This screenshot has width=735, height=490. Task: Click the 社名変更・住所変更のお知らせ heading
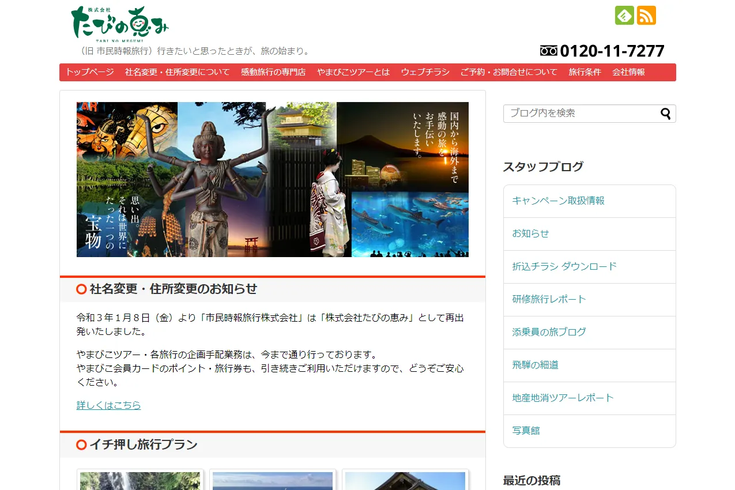(x=174, y=289)
